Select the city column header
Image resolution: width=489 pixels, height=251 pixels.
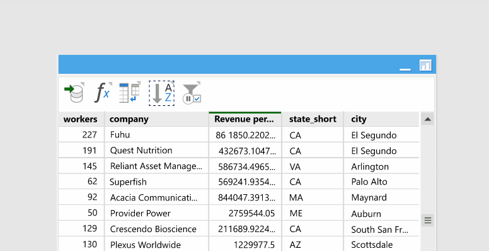pos(381,119)
